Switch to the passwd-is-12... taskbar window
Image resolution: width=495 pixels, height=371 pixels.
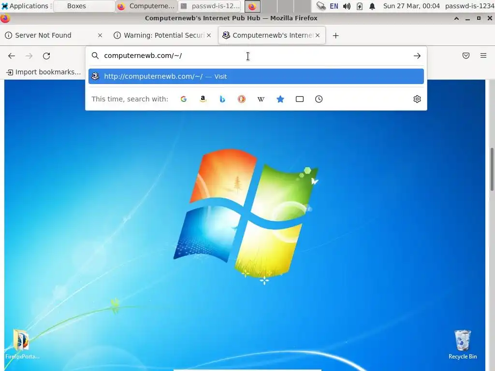210,6
